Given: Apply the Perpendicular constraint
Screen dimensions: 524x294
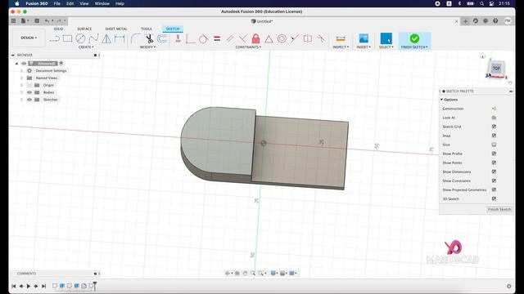Looking at the screenshot, I should [x=190, y=38].
